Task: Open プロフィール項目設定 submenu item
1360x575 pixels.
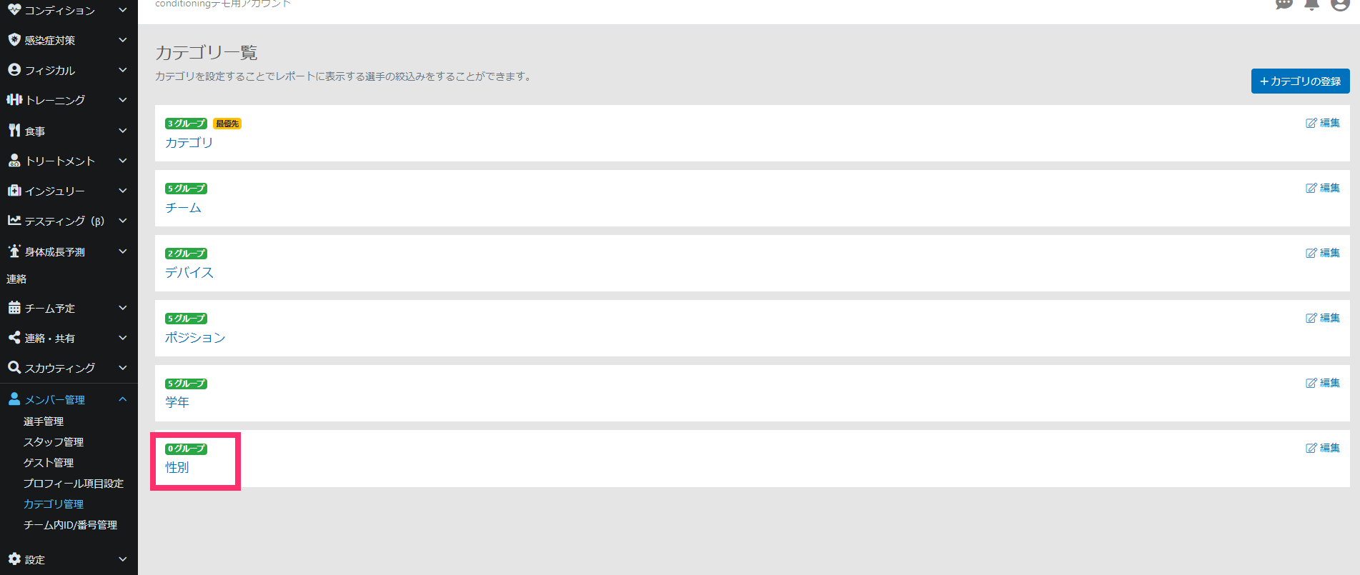Action: coord(74,484)
